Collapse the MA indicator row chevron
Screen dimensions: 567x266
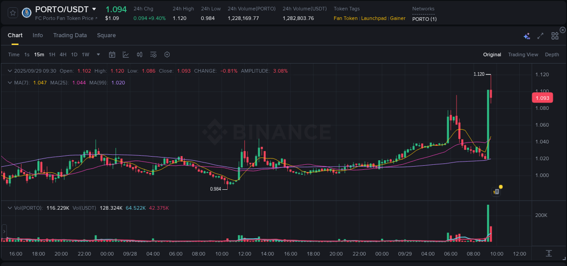click(10, 83)
